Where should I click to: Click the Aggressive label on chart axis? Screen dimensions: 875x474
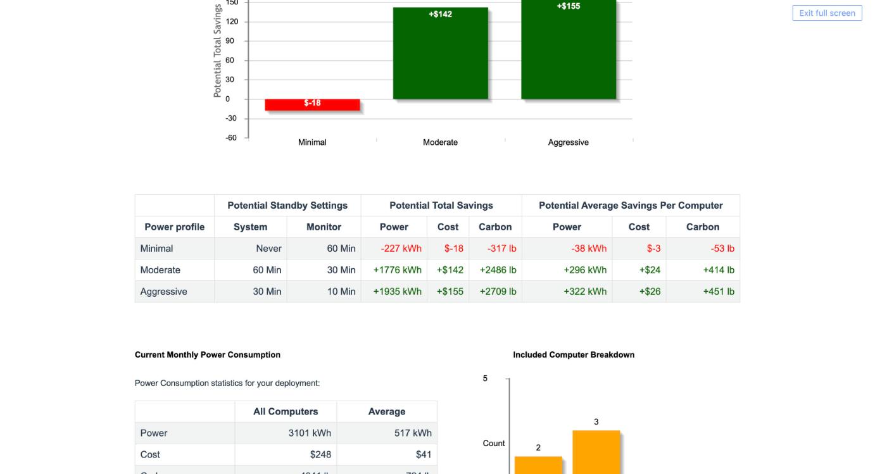pos(569,142)
